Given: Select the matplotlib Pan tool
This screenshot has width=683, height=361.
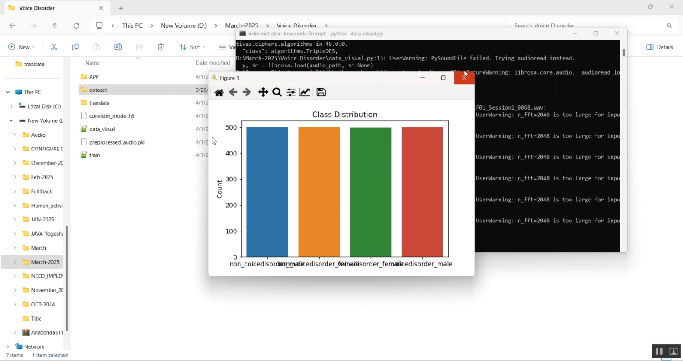Looking at the screenshot, I should point(263,92).
